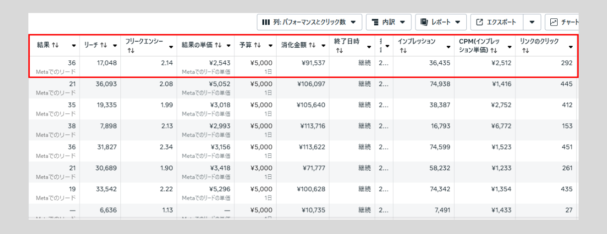Sort by the 消化金額 column sort arrows

(312, 45)
